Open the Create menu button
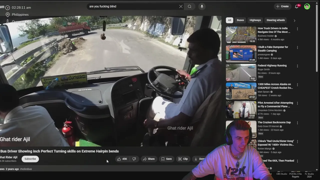This screenshot has width=320, height=180. click(282, 6)
